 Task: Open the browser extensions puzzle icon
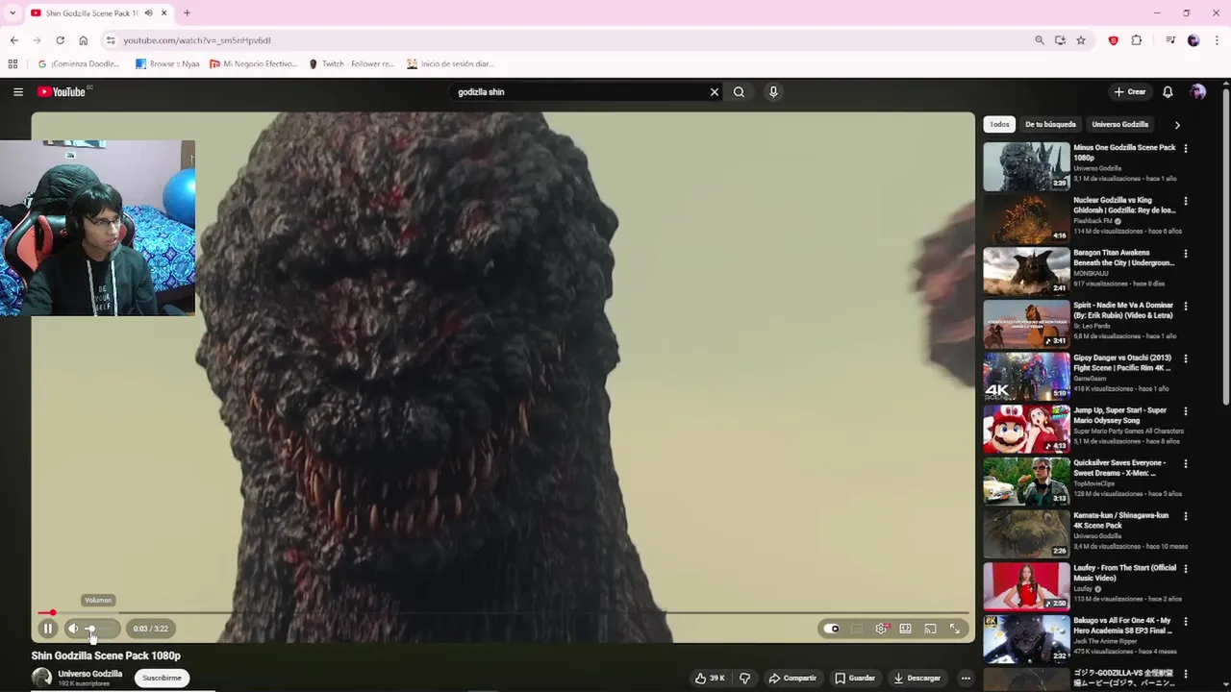[x=1137, y=40]
